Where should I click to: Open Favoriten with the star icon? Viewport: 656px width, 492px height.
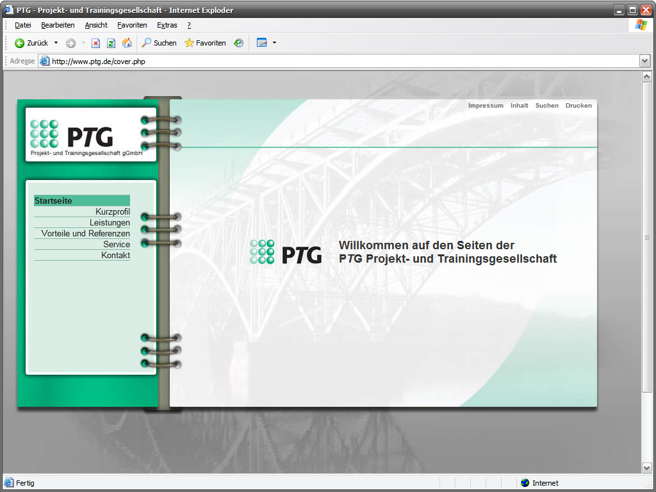[x=189, y=43]
